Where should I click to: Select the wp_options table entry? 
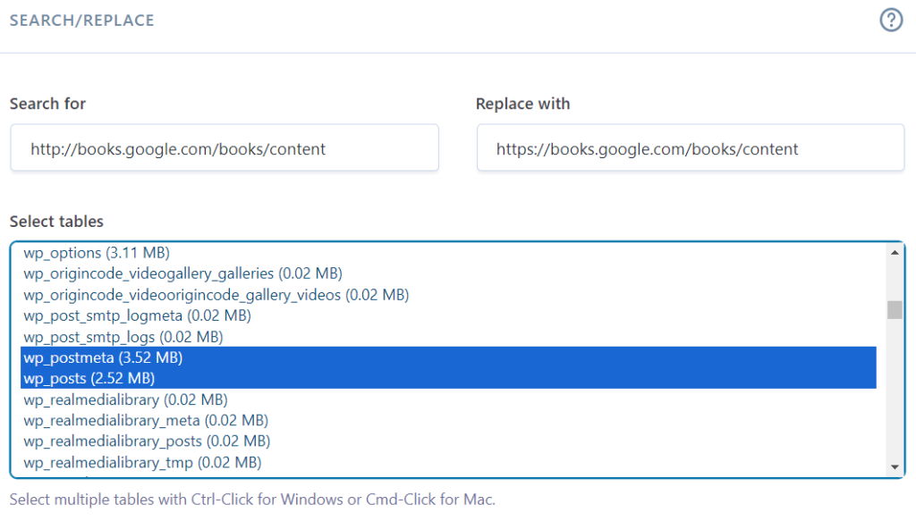pyautogui.click(x=97, y=253)
